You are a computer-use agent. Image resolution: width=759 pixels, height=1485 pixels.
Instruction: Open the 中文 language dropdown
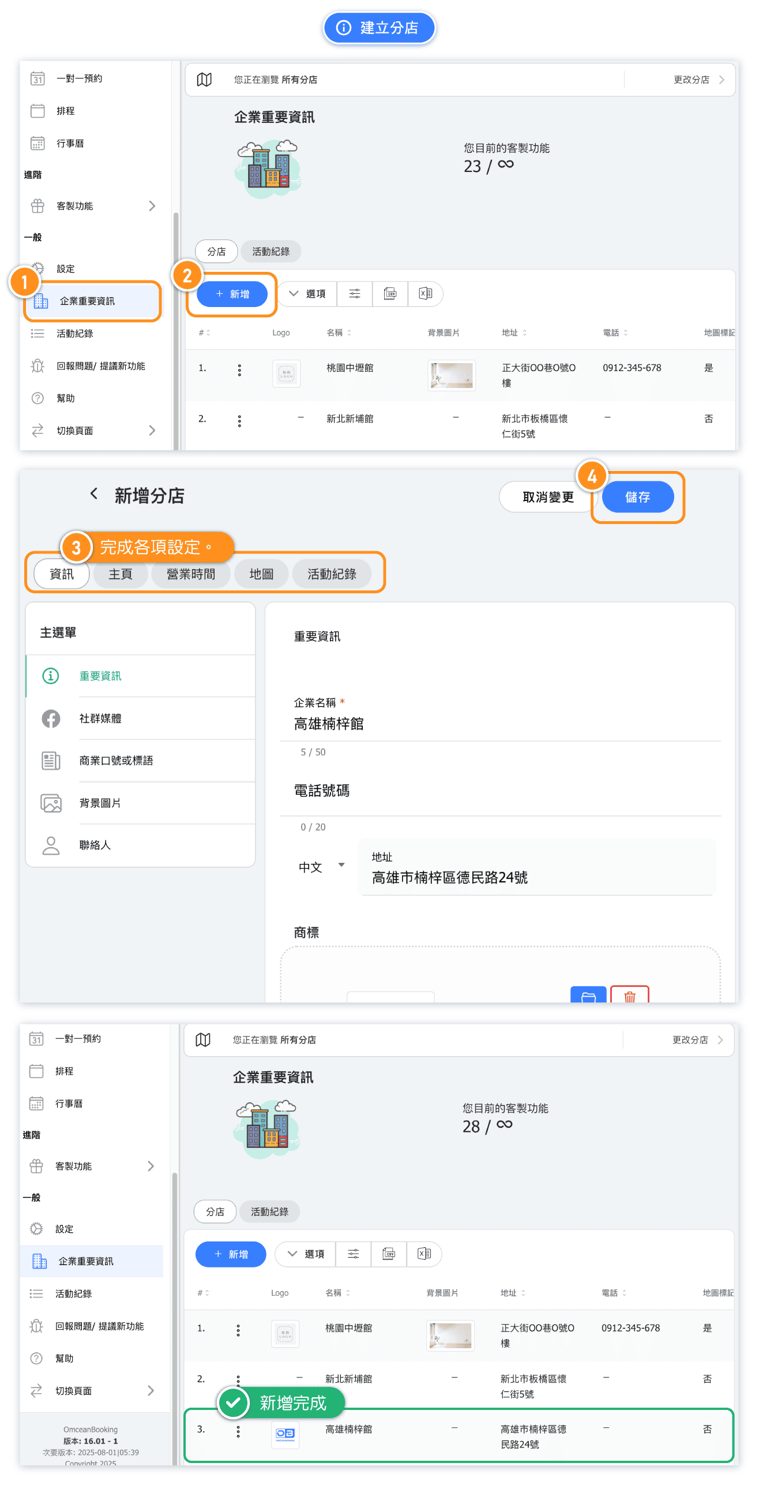click(321, 867)
